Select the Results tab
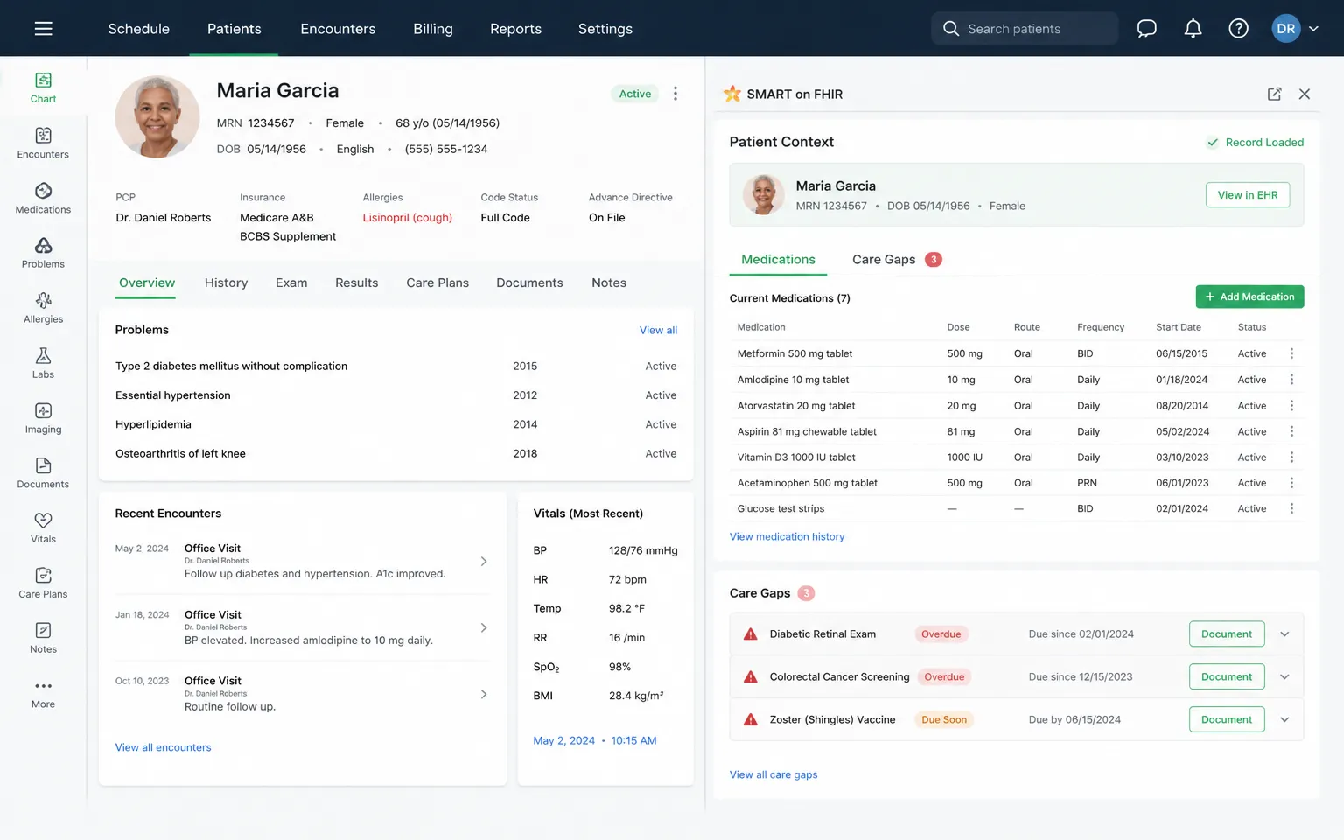The height and width of the screenshot is (840, 1344). 356,283
